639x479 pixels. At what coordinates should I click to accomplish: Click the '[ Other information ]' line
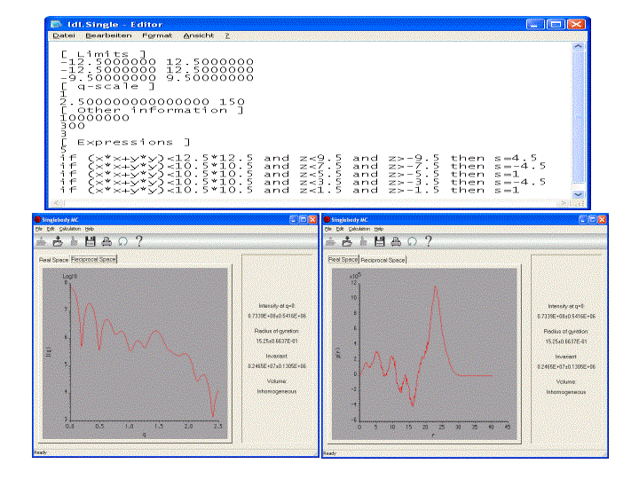coord(152,110)
